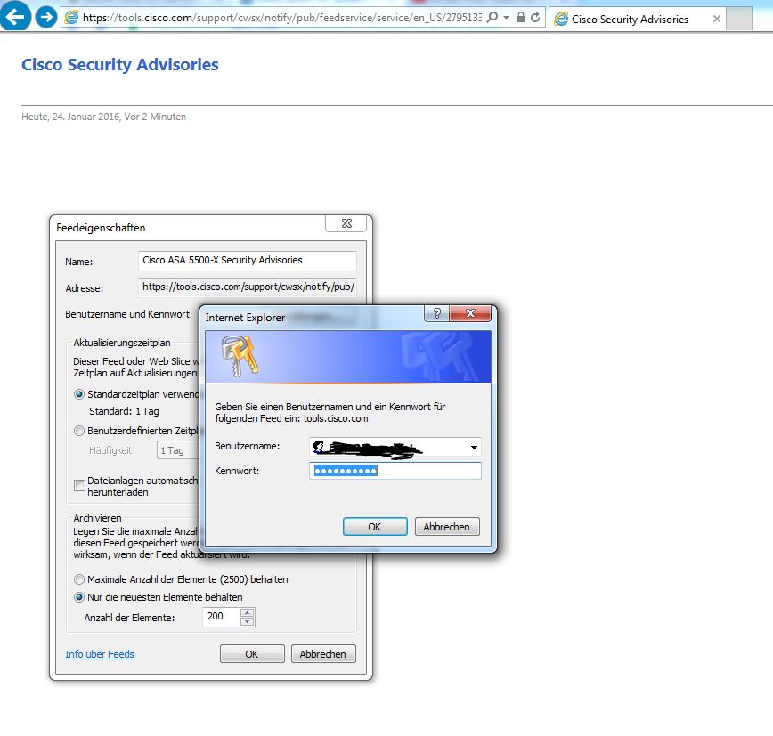Close the Feedeigenschaften dialog with X

pyautogui.click(x=346, y=223)
